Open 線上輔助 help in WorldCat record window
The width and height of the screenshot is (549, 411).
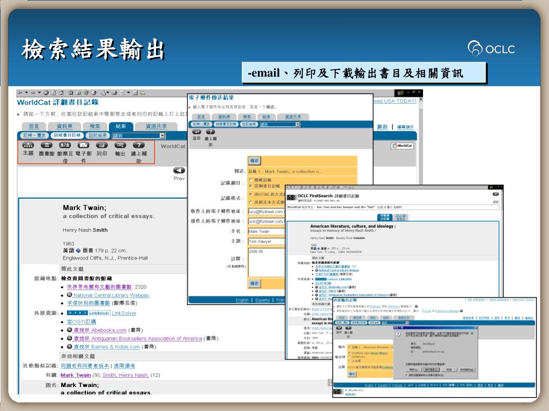coord(139,145)
